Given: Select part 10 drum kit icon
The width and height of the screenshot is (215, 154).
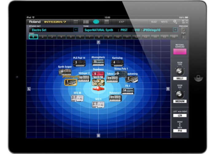Looking at the screenshot, I should (98, 82).
